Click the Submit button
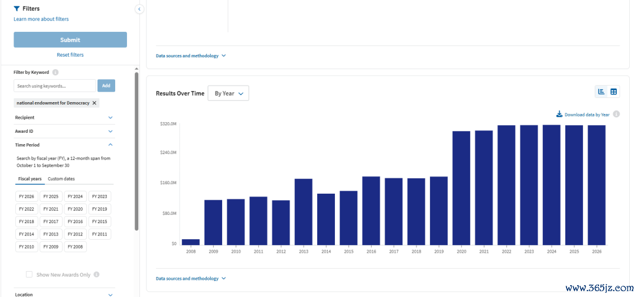638x297 pixels. pyautogui.click(x=70, y=40)
